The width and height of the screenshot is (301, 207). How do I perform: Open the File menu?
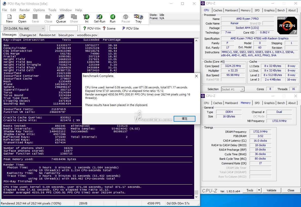coord(4,10)
